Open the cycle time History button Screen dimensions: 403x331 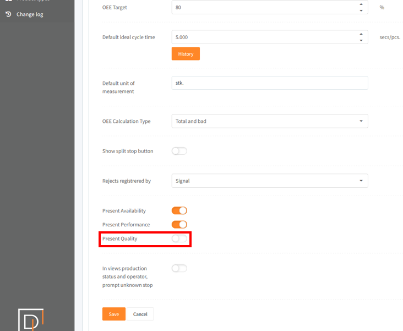pos(186,54)
